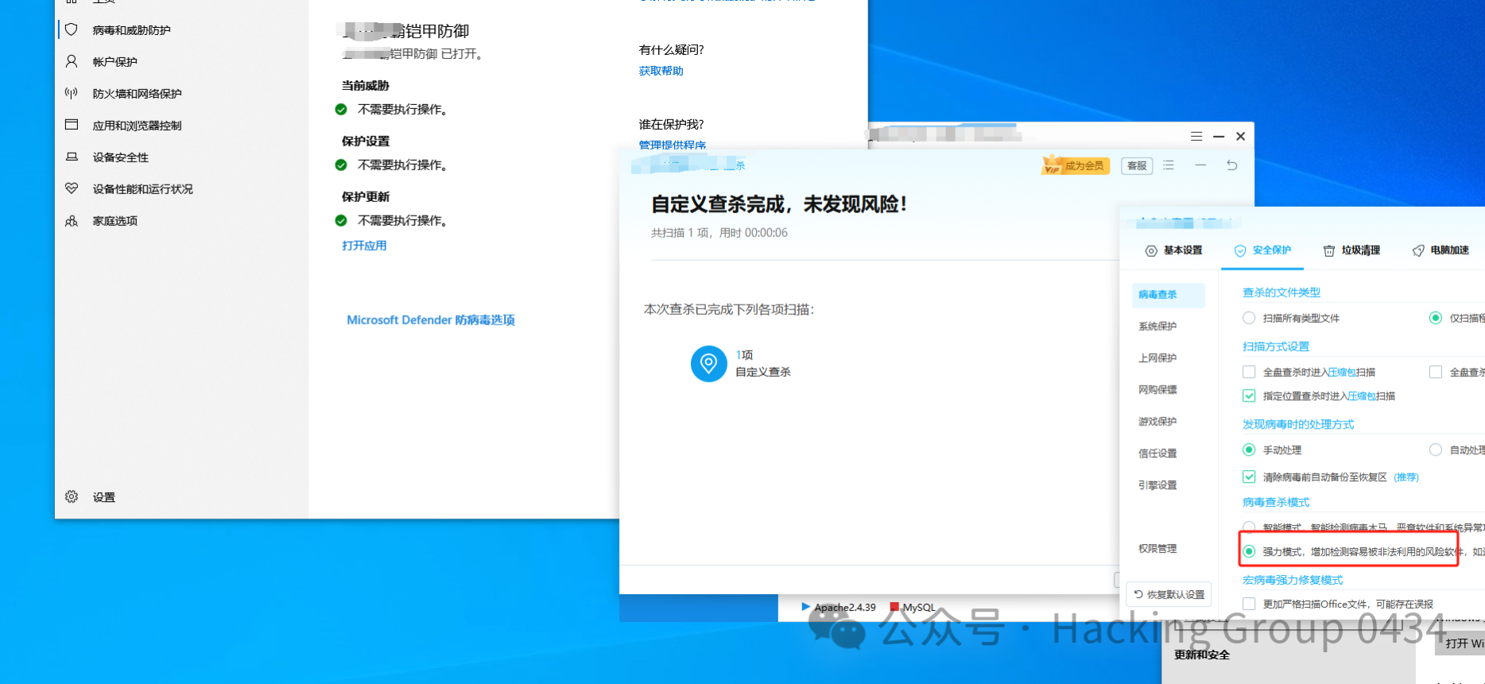Viewport: 1485px width, 684px height.
Task: Click the 帐户保护 person icon
Action: tap(72, 61)
